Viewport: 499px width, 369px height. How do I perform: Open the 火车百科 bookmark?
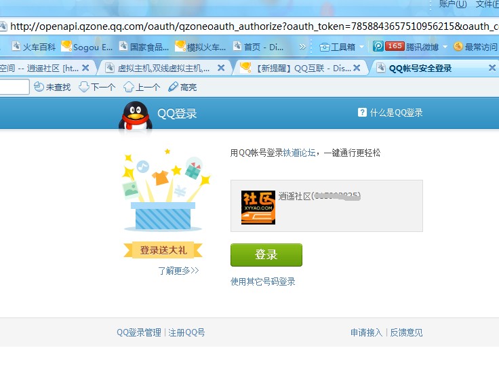tap(34, 47)
